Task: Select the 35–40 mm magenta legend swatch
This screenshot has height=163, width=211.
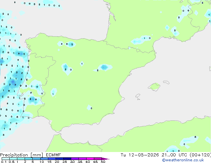Action: pos(82,159)
